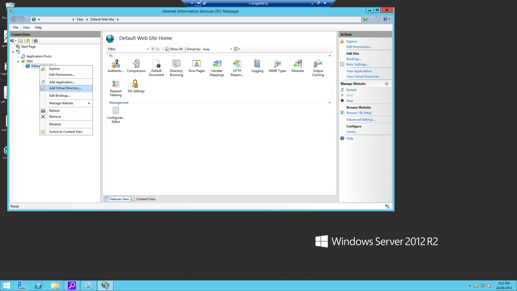
Task: Collapse the IIS feature group
Action: [x=330, y=56]
